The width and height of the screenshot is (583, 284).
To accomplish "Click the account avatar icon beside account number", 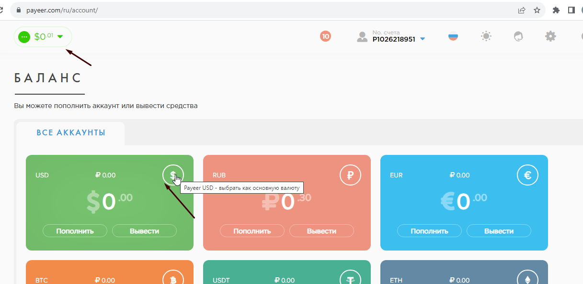I will pyautogui.click(x=362, y=37).
